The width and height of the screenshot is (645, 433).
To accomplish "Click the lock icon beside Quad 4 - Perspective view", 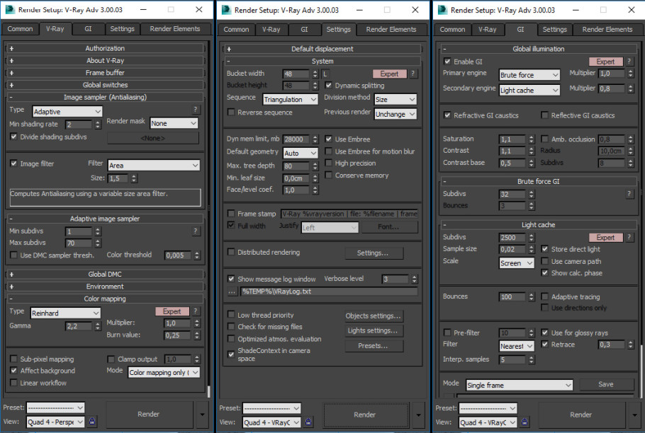I will tap(92, 421).
